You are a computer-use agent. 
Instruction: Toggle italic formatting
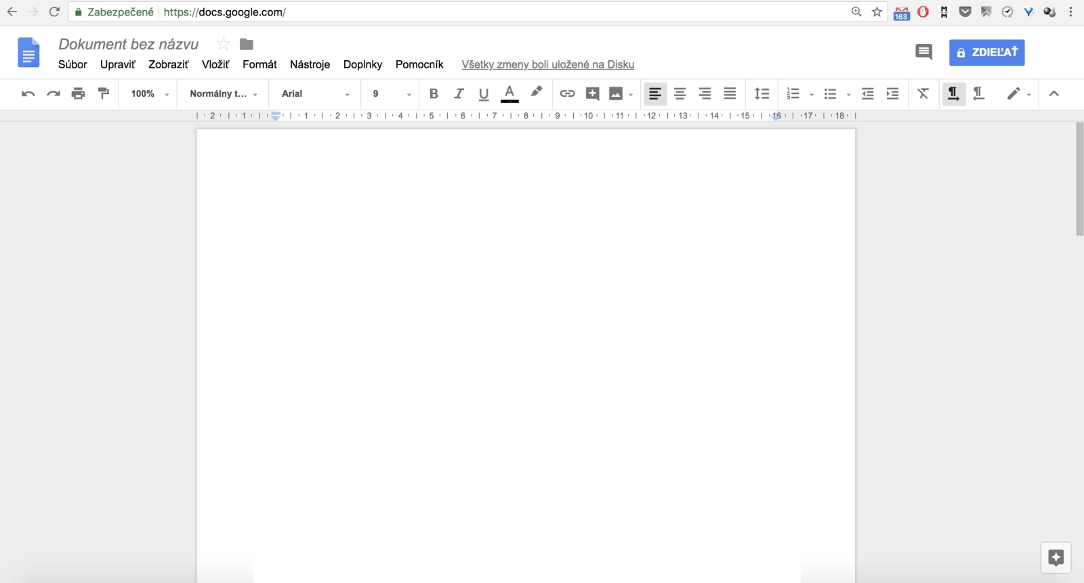(459, 94)
